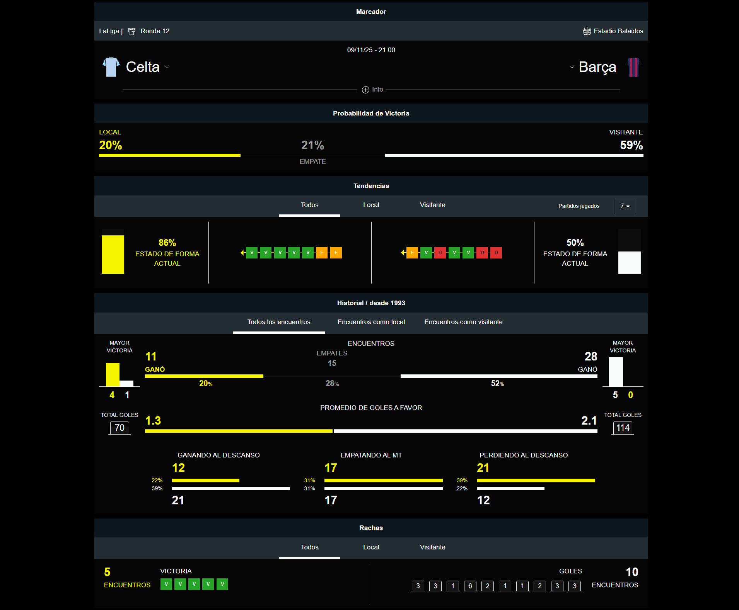The height and width of the screenshot is (610, 739).
Task: Click the yellow local win probability bar
Action: pos(169,155)
